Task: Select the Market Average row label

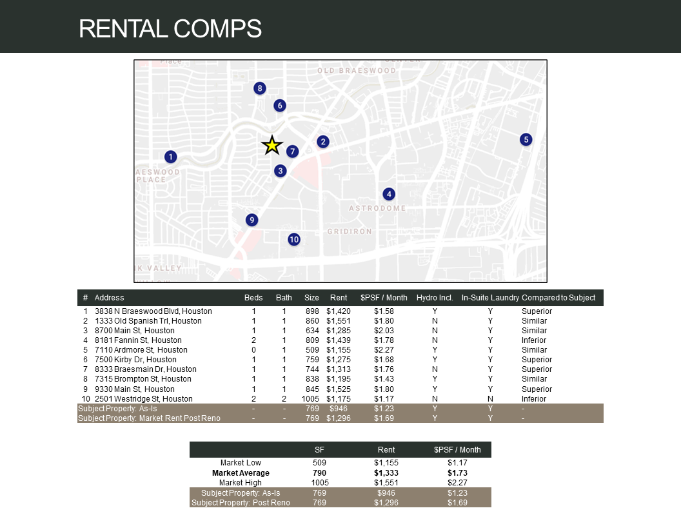Action: point(241,473)
